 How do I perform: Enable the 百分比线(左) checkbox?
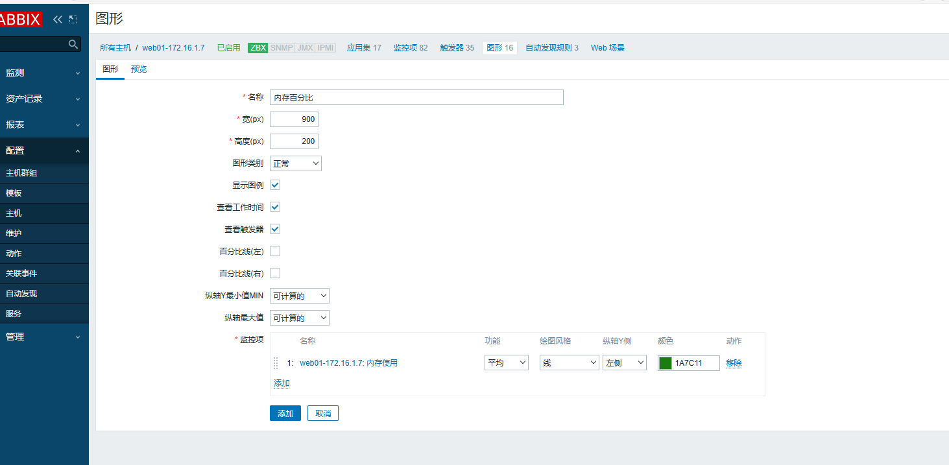(x=275, y=251)
